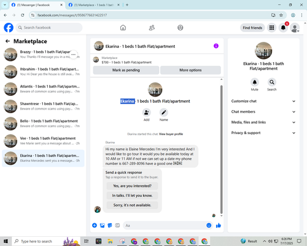Click the Add people icon
Viewport: 307px width, 246px height.
click(147, 113)
